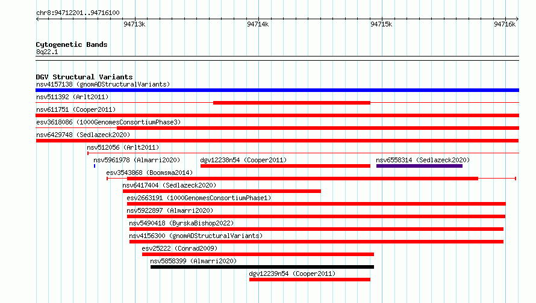Open variant nsv511392 (Arlt2011) label

(x=72, y=97)
